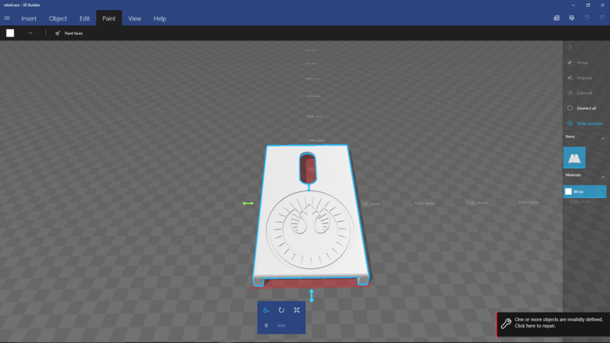610x343 pixels.
Task: Open the Edit menu
Action: (85, 18)
